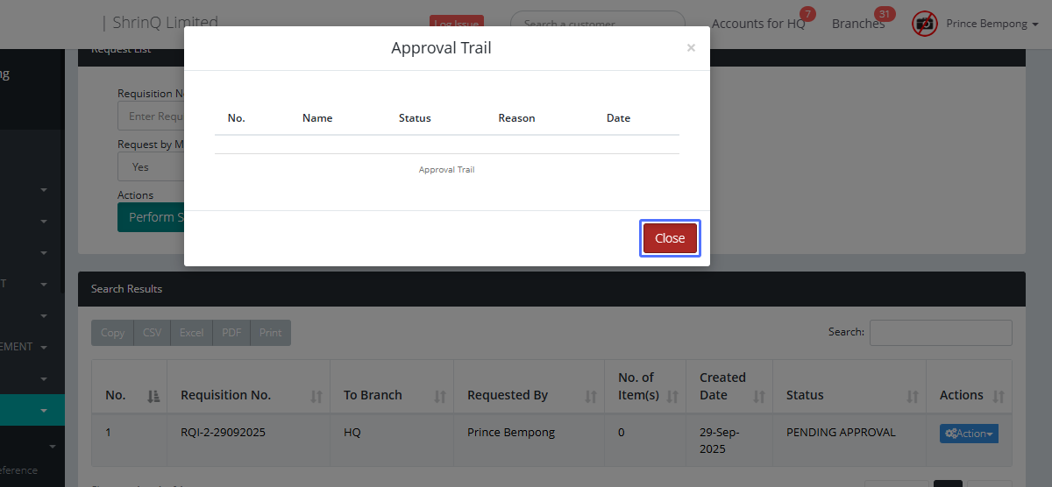
Task: Expand the highlighted teal sidebar menu arrow
Action: click(43, 410)
